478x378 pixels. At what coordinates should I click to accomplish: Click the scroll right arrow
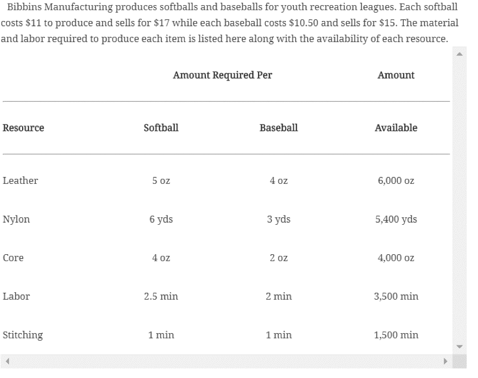click(445, 362)
